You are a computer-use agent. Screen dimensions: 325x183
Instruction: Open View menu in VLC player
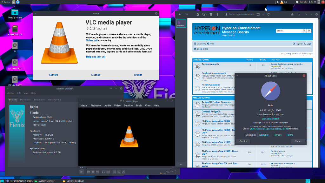coord(148,105)
